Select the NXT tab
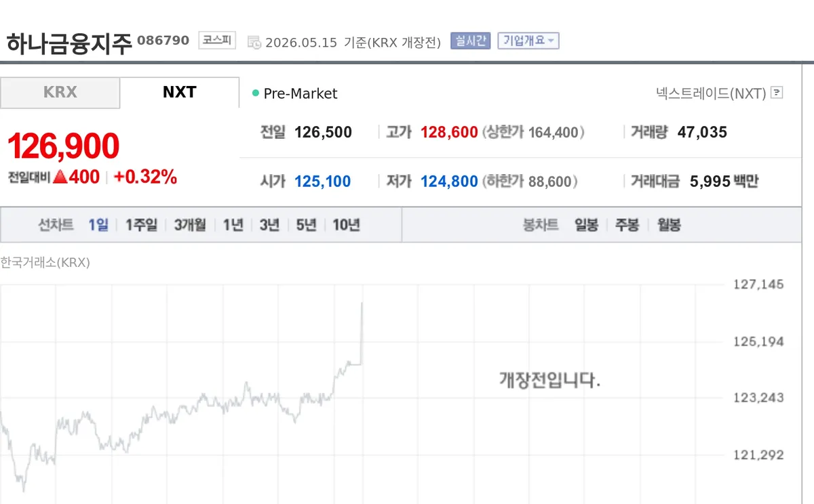Screen dimensions: 814x504 pyautogui.click(x=180, y=92)
